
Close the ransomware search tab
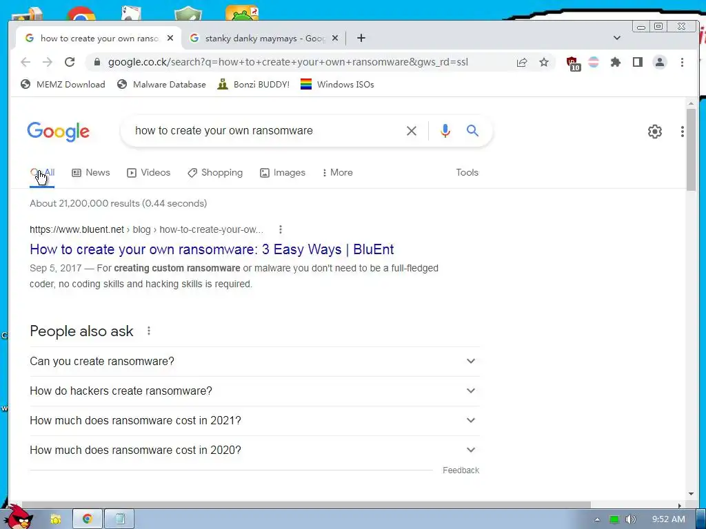170,39
